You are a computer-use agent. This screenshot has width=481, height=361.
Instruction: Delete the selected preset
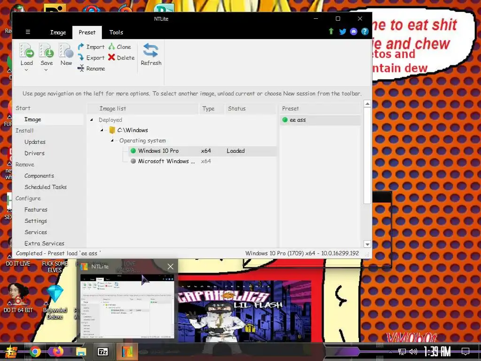pyautogui.click(x=121, y=57)
